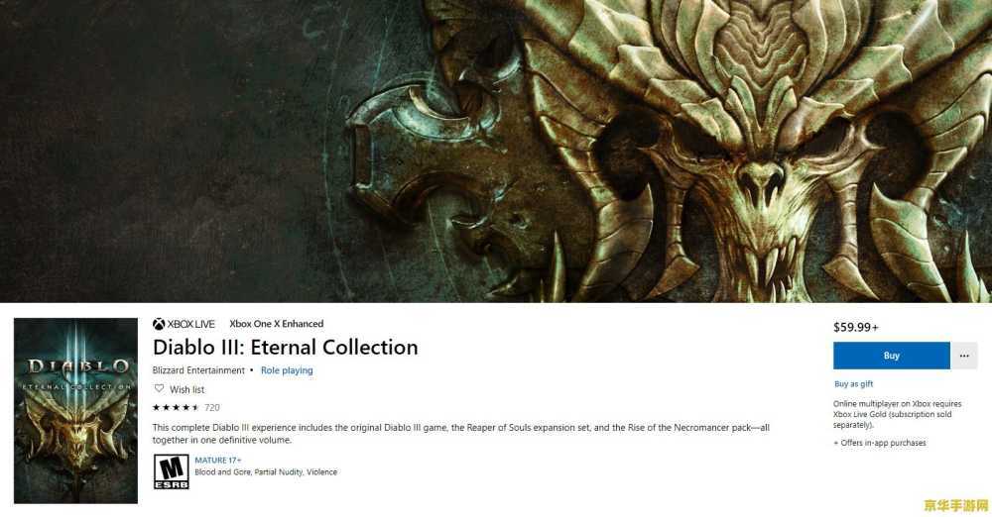The width and height of the screenshot is (992, 517).
Task: Click the Diablo Eternal Collection cover art
Action: [x=76, y=411]
